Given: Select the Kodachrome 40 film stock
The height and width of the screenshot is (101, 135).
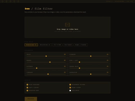Looking at the screenshot, I should 31,45.
